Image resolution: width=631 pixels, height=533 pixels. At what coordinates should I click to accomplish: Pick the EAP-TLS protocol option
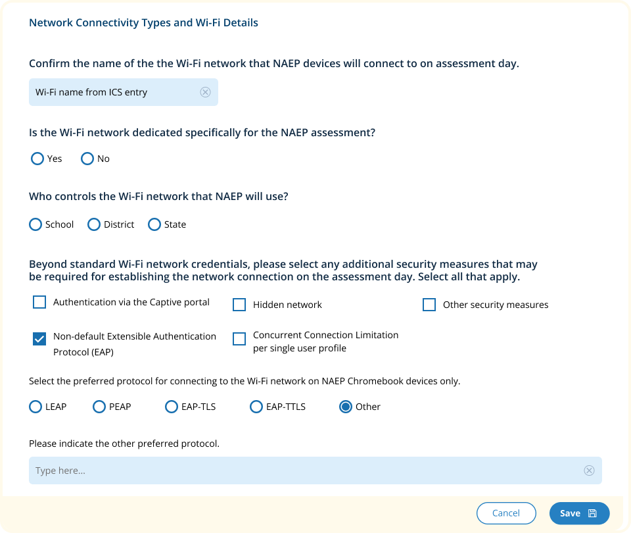click(x=171, y=407)
